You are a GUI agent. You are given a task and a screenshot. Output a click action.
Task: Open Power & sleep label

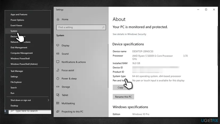point(69,78)
